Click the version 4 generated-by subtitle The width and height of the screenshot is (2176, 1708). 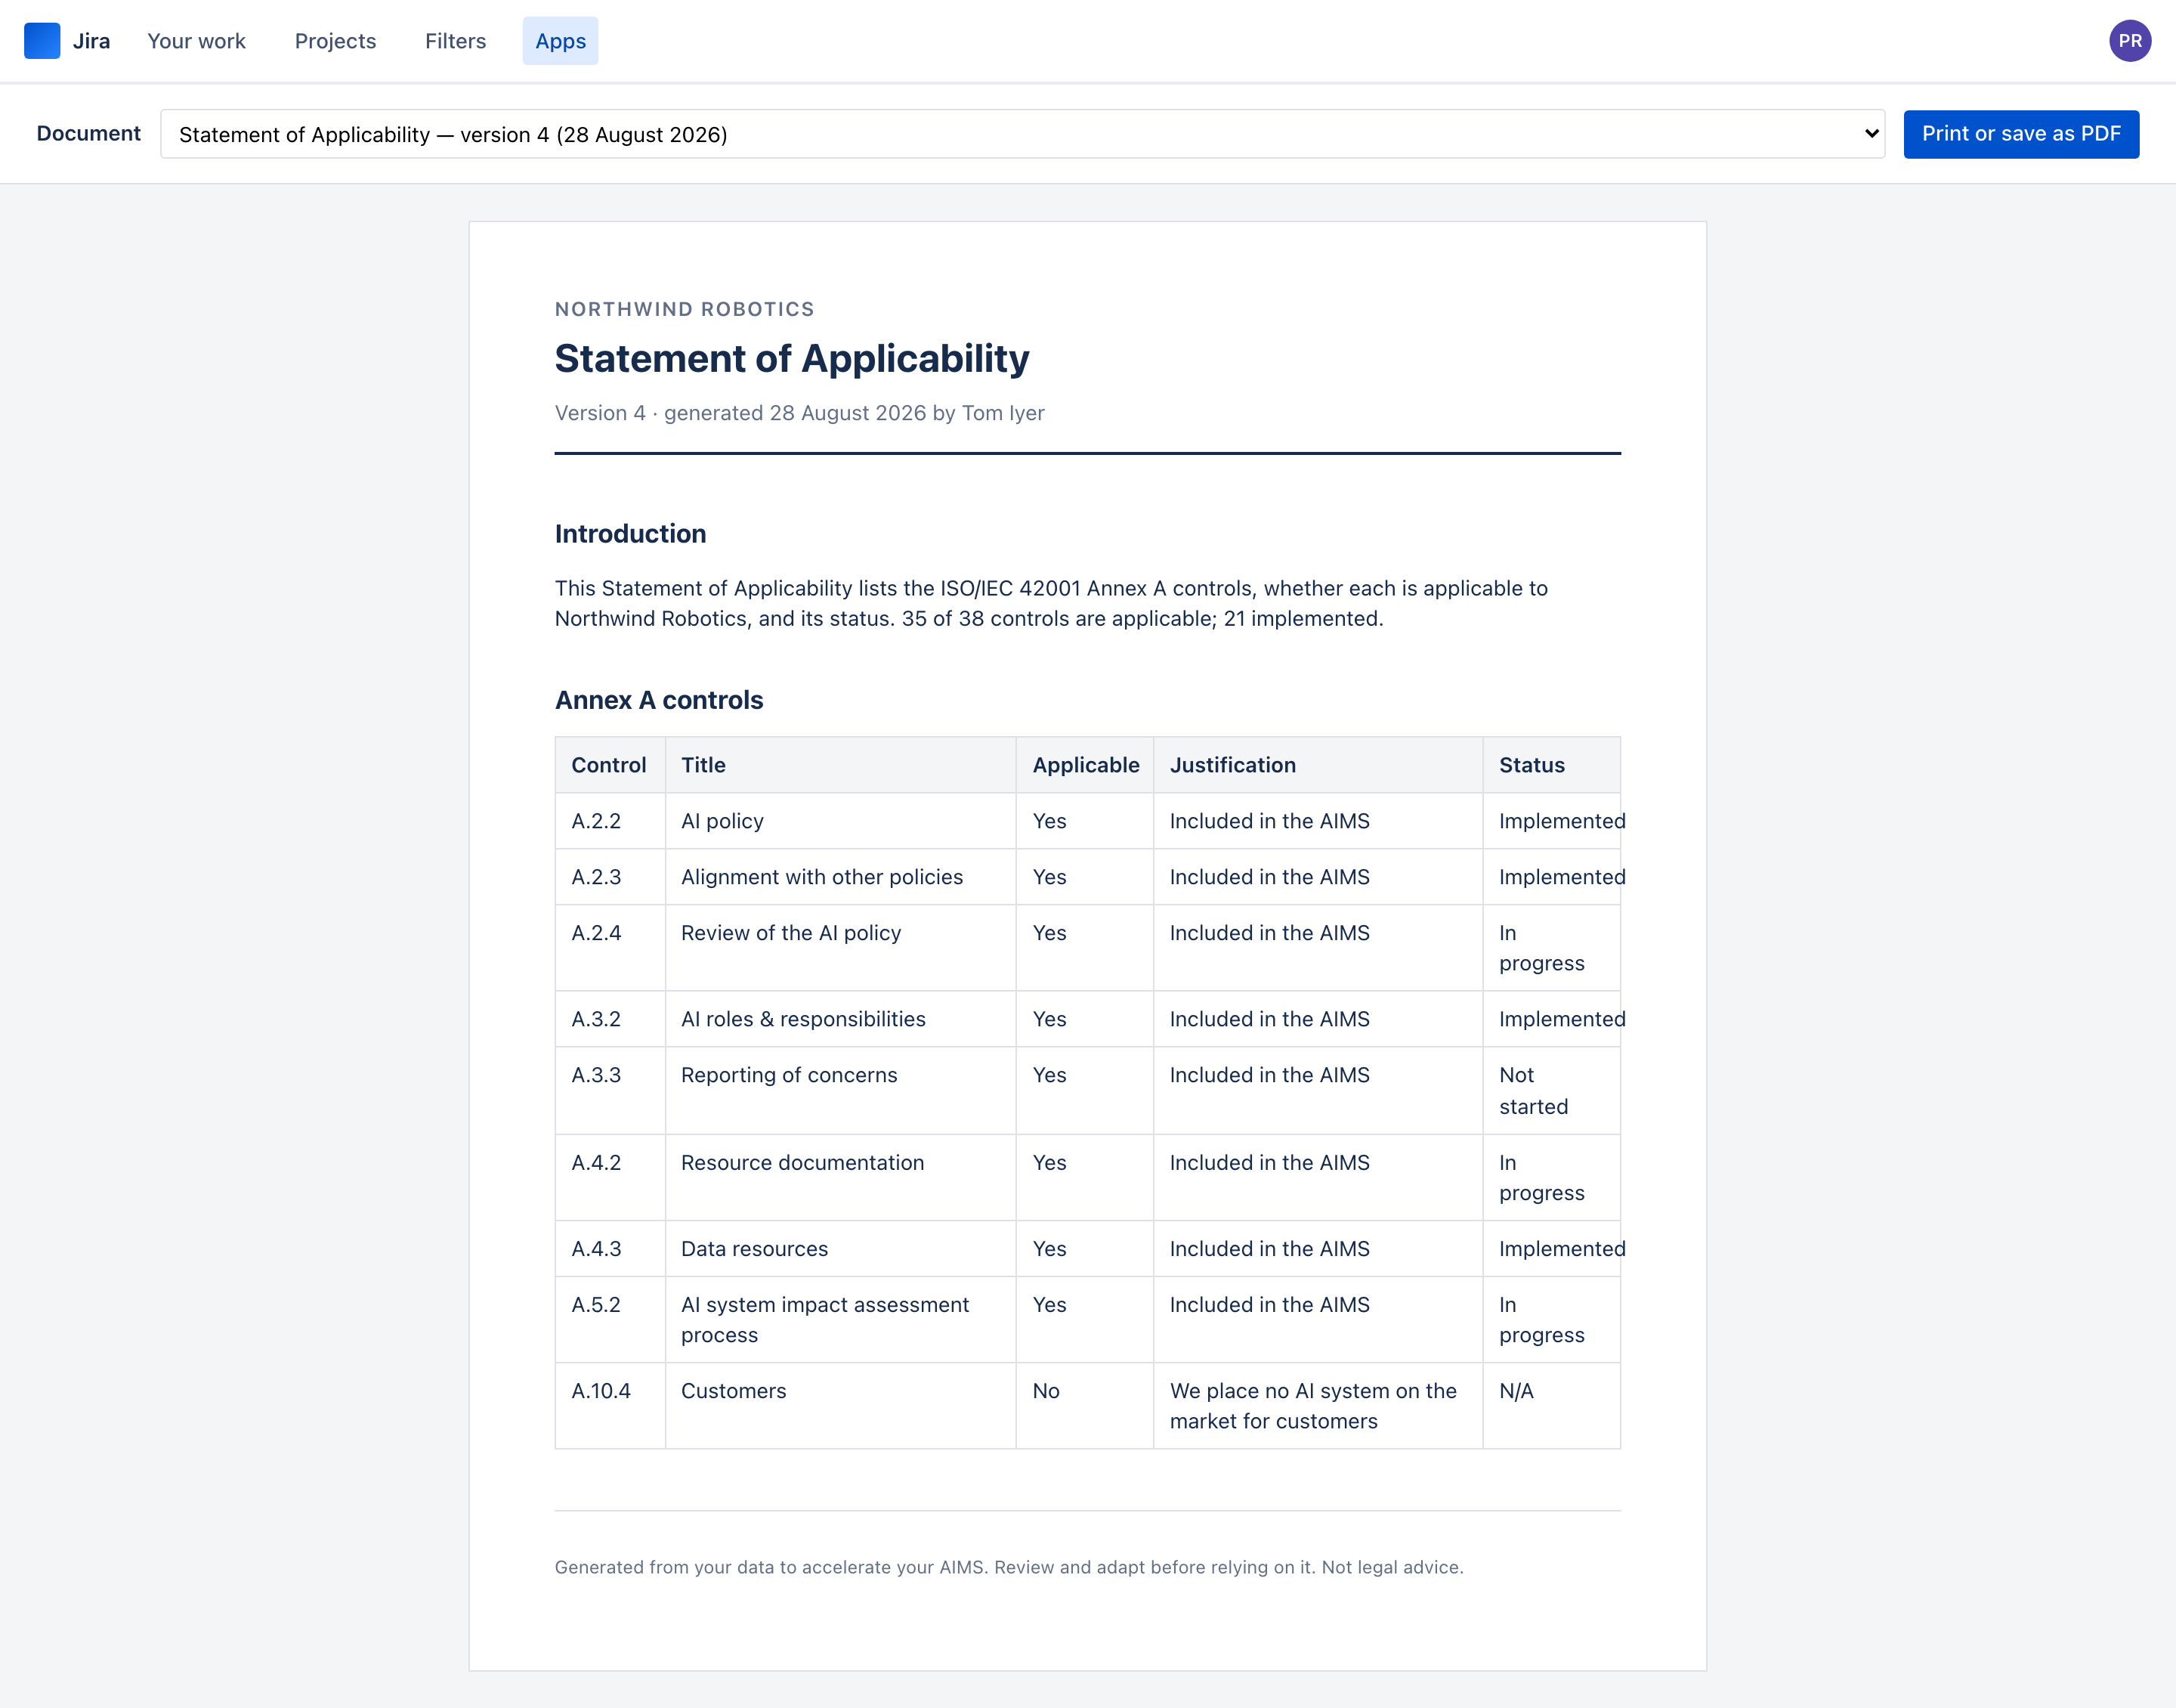799,413
